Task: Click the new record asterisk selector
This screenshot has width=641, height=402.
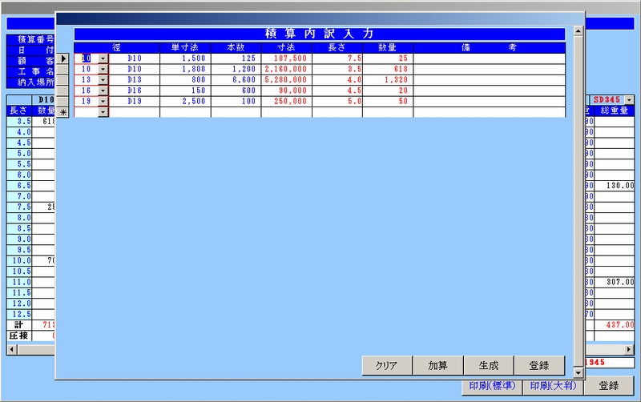Action: click(64, 113)
